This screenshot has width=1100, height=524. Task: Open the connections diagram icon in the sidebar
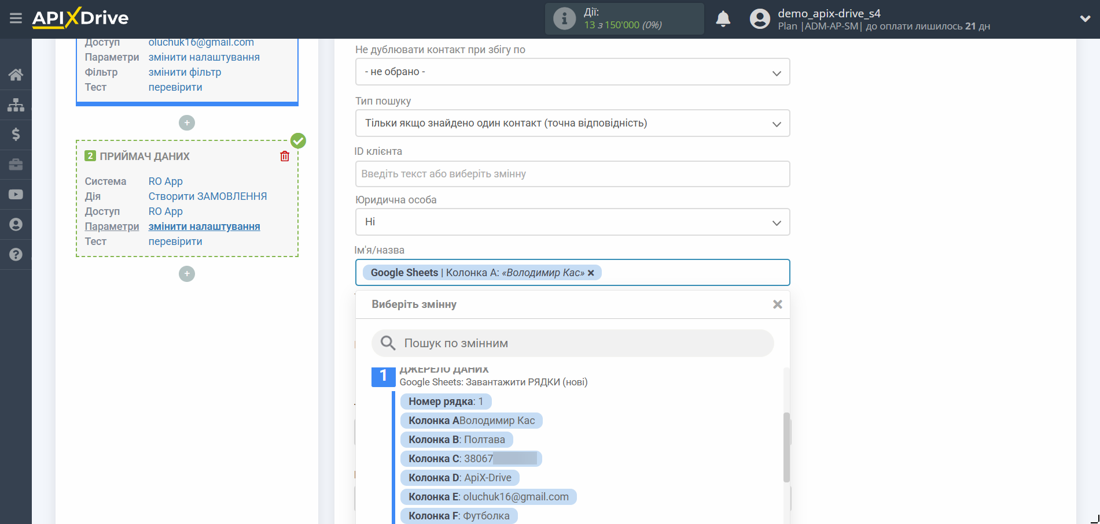(16, 105)
